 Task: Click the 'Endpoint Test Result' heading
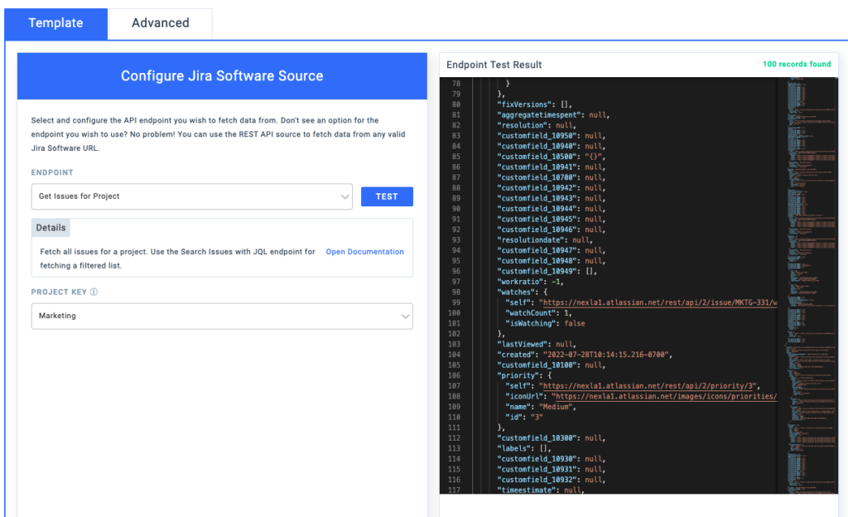coord(494,65)
